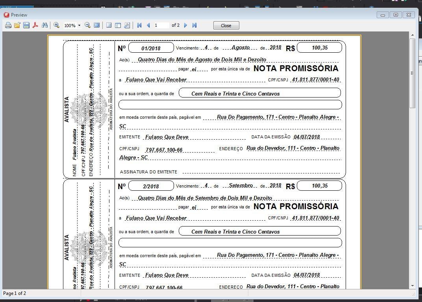This screenshot has height=302, width=422.
Task: Zoom in on the preview
Action: (56, 25)
